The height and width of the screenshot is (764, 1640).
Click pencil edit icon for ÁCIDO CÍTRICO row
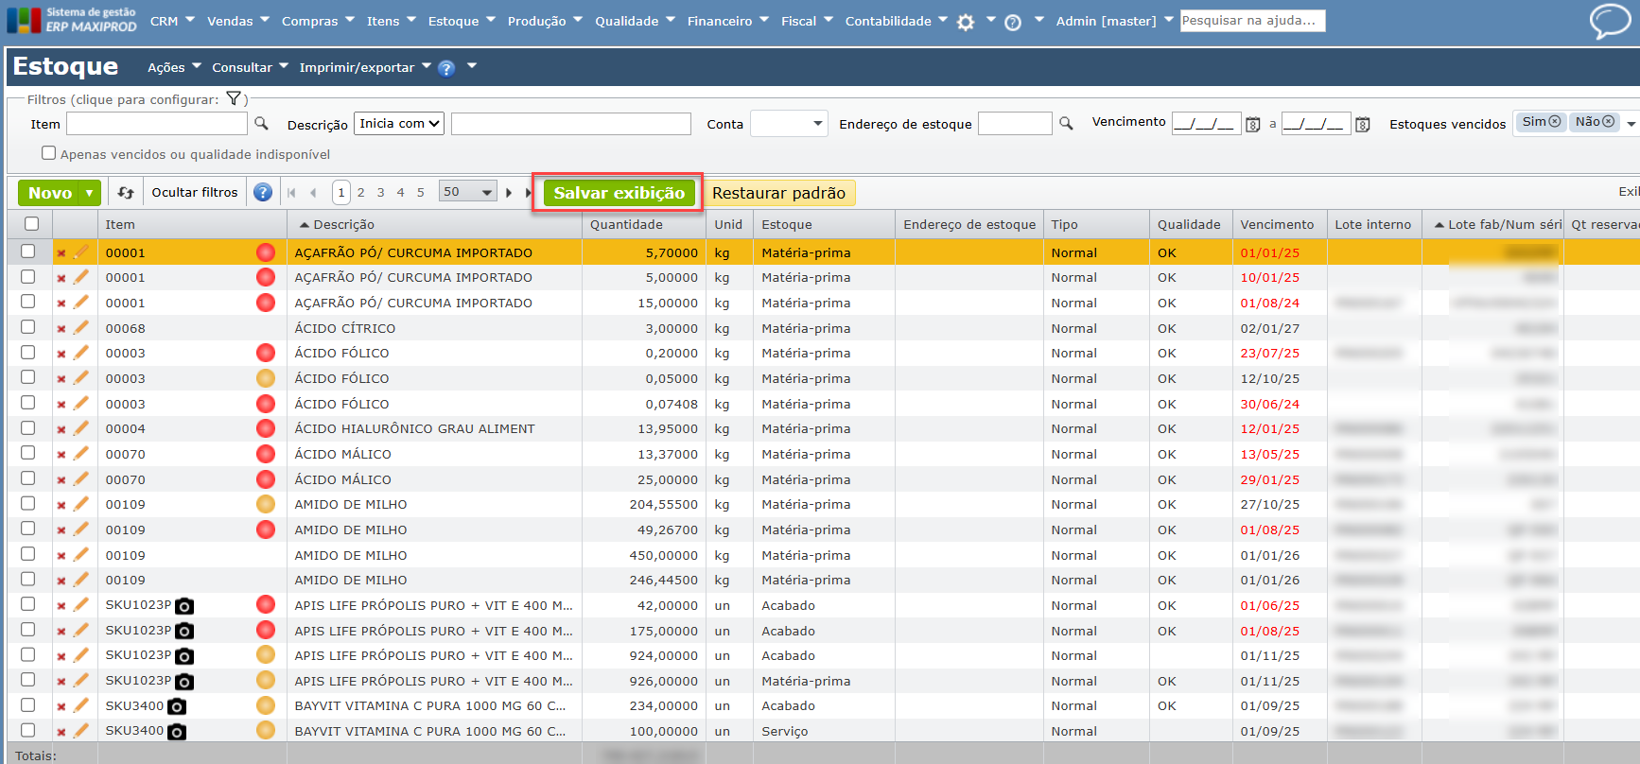[x=81, y=328]
